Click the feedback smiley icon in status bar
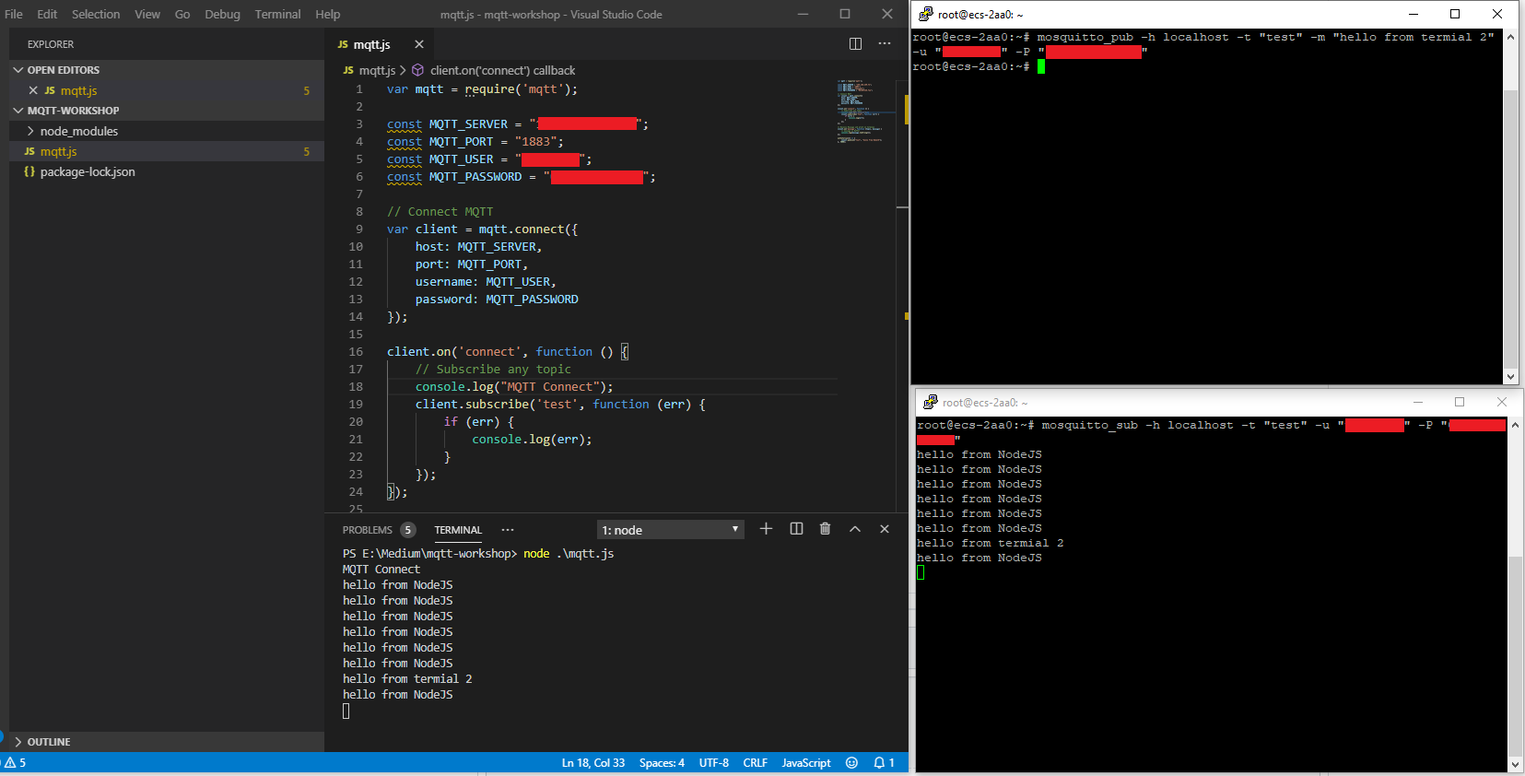Screen dimensions: 1525x776 tap(851, 763)
